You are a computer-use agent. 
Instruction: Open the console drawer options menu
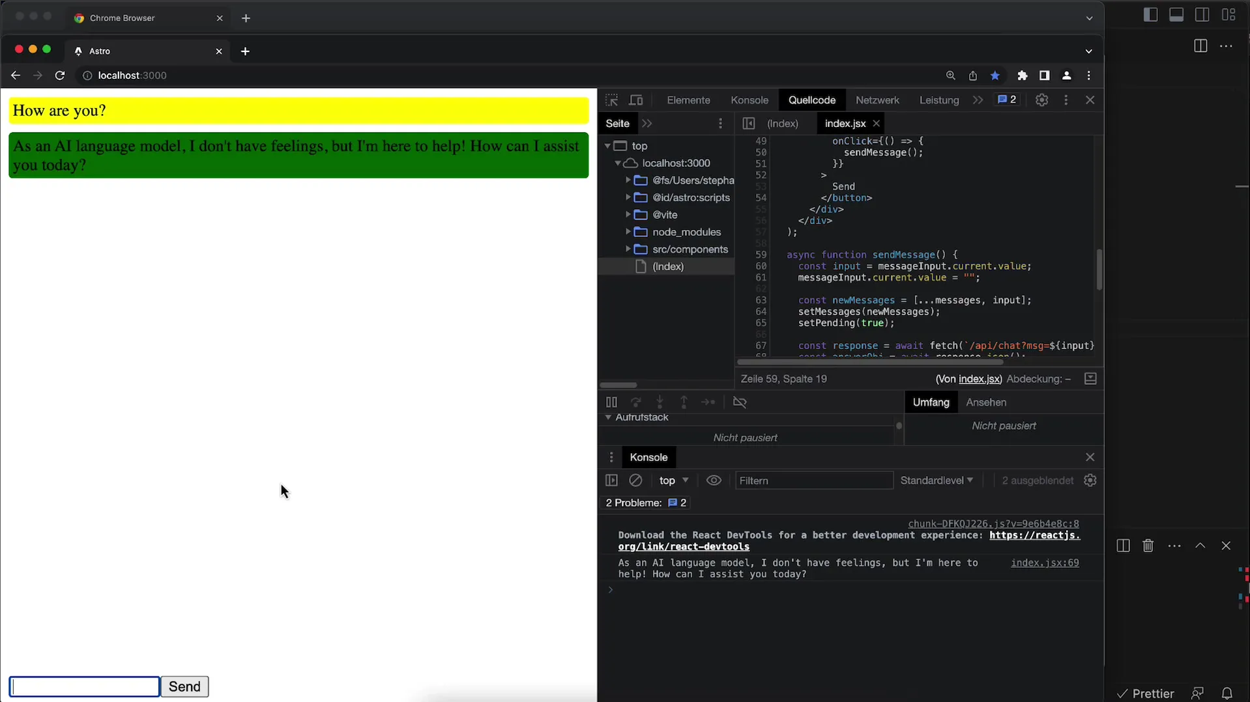tap(611, 457)
